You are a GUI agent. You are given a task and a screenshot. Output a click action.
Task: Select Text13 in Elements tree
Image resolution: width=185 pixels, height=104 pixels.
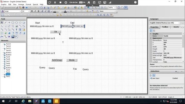tap(8, 44)
